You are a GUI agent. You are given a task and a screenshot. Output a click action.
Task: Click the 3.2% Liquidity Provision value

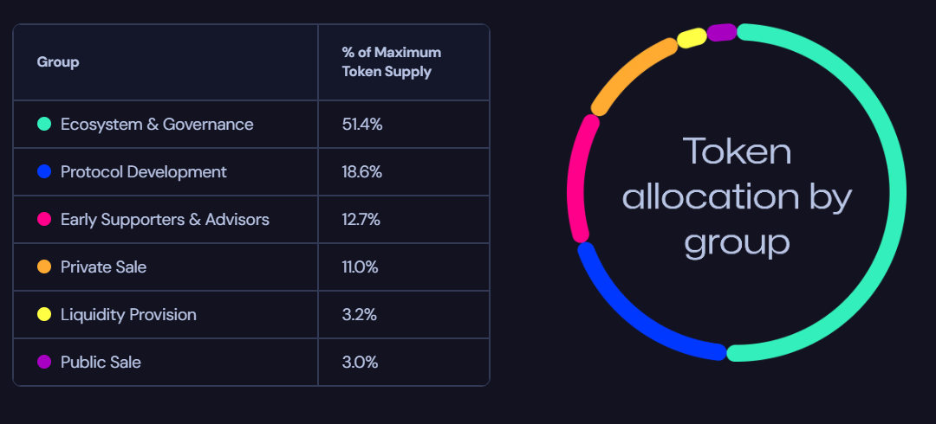pos(360,315)
